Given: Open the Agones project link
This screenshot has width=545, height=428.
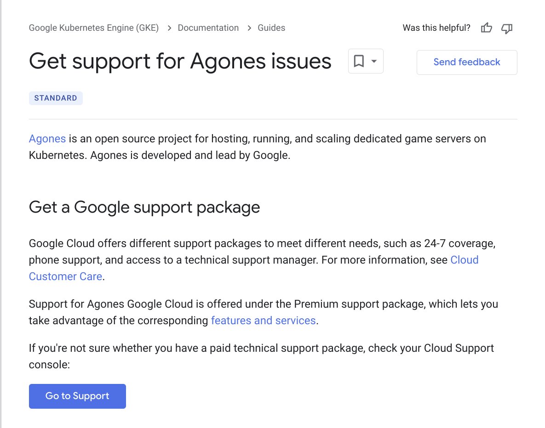Looking at the screenshot, I should (x=47, y=138).
